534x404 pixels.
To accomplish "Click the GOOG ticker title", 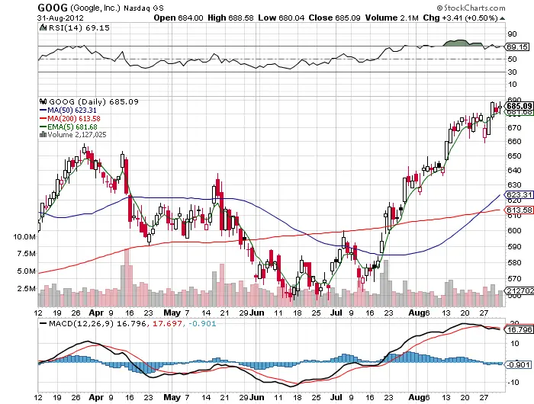I will pos(53,8).
